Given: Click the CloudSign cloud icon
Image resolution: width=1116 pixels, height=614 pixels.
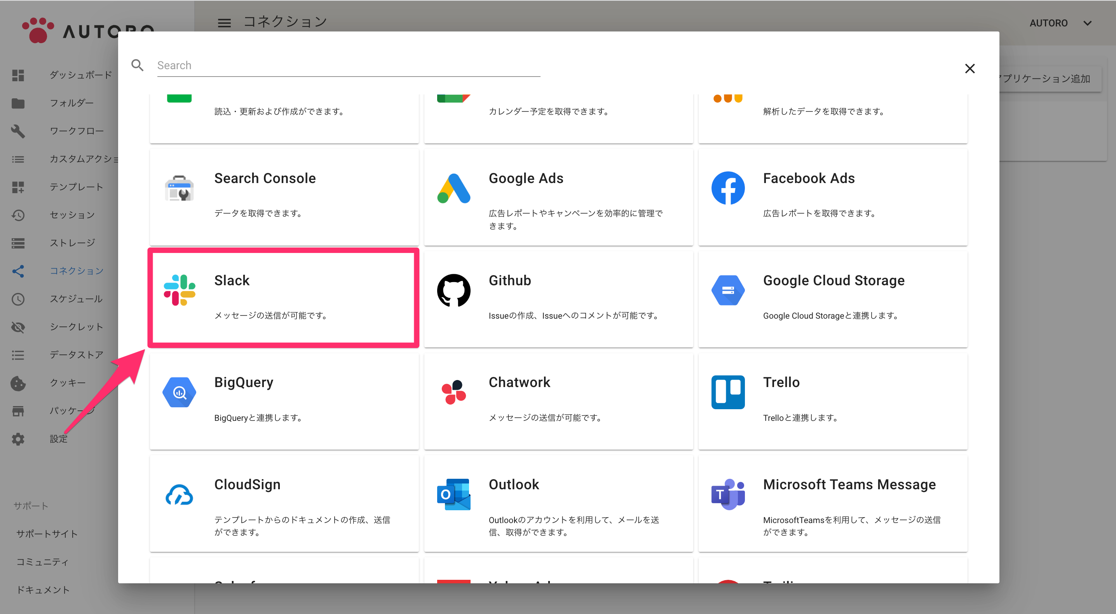Looking at the screenshot, I should coord(180,494).
